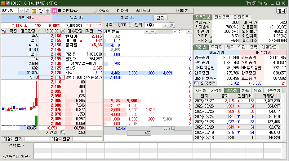
Task: Click the magnifier stock search icon
Action: click(27, 11)
